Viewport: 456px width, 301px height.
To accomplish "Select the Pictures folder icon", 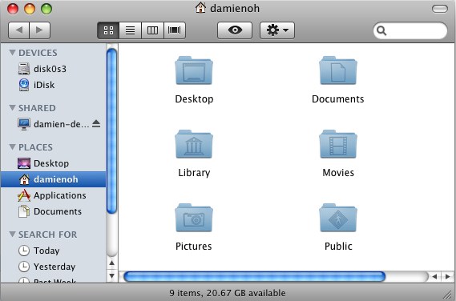I will (194, 218).
